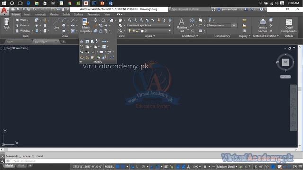Switch to the Annotate ribbon tab
This screenshot has width=303, height=170.
40,14
